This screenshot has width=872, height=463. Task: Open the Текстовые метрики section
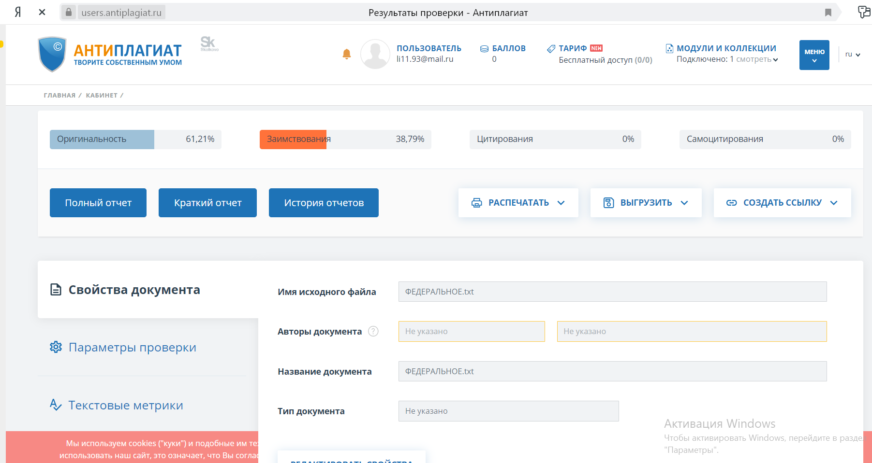click(125, 405)
